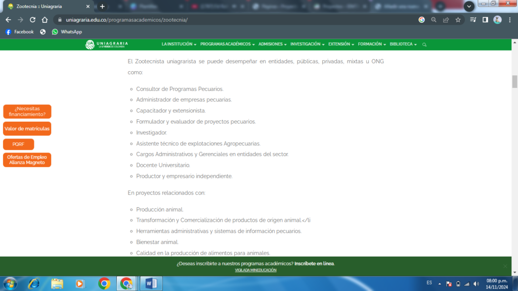518x291 pixels.
Task: Click the share page icon in address bar
Action: (446, 20)
